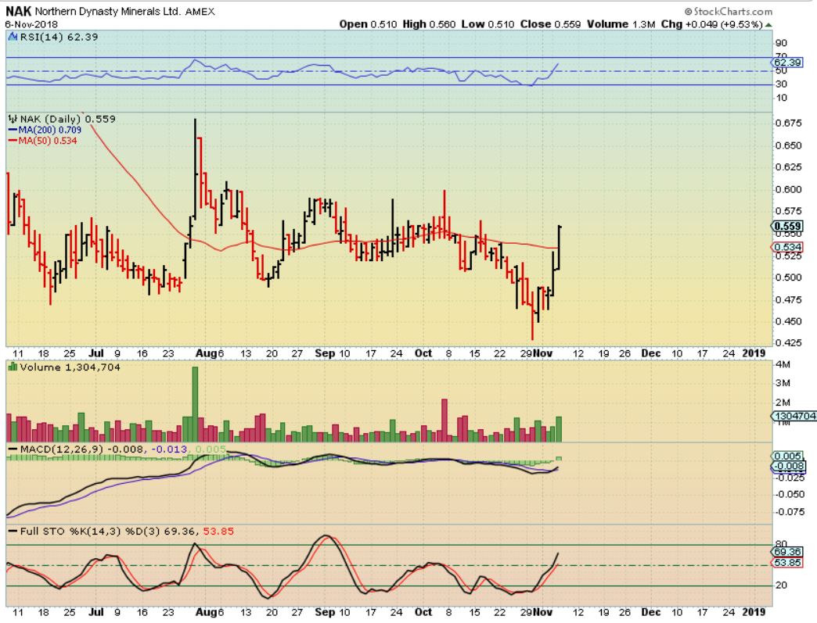This screenshot has height=623, width=817.
Task: Click the blue MA(200) legend dash
Action: tap(13, 130)
